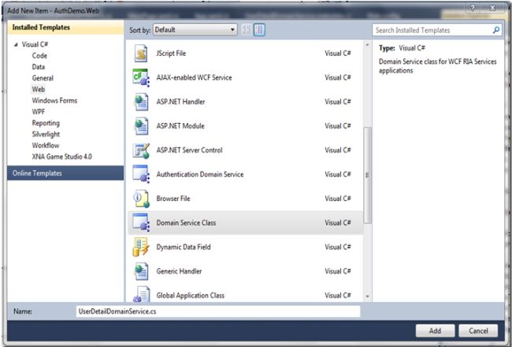512x347 pixels.
Task: Click the AJAX-enabled WCF Service icon
Action: point(141,77)
